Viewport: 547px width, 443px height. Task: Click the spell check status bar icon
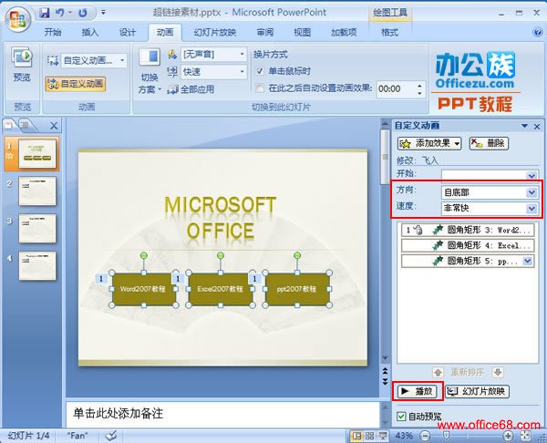[111, 436]
